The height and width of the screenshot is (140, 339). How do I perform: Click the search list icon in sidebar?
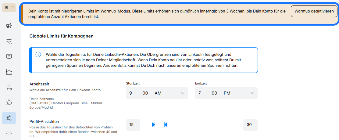coord(9,41)
